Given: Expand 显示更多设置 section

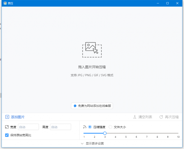Looking at the screenshot, I should click(92, 144).
